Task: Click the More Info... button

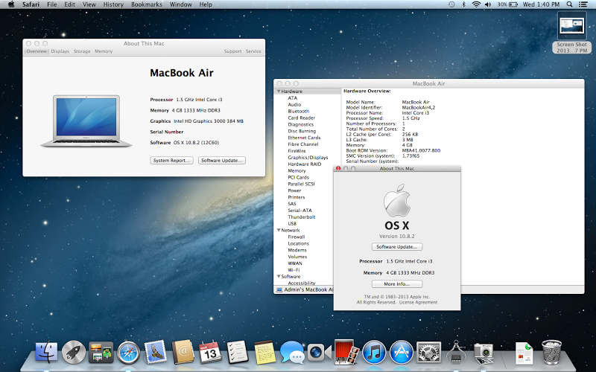Action: coord(396,284)
